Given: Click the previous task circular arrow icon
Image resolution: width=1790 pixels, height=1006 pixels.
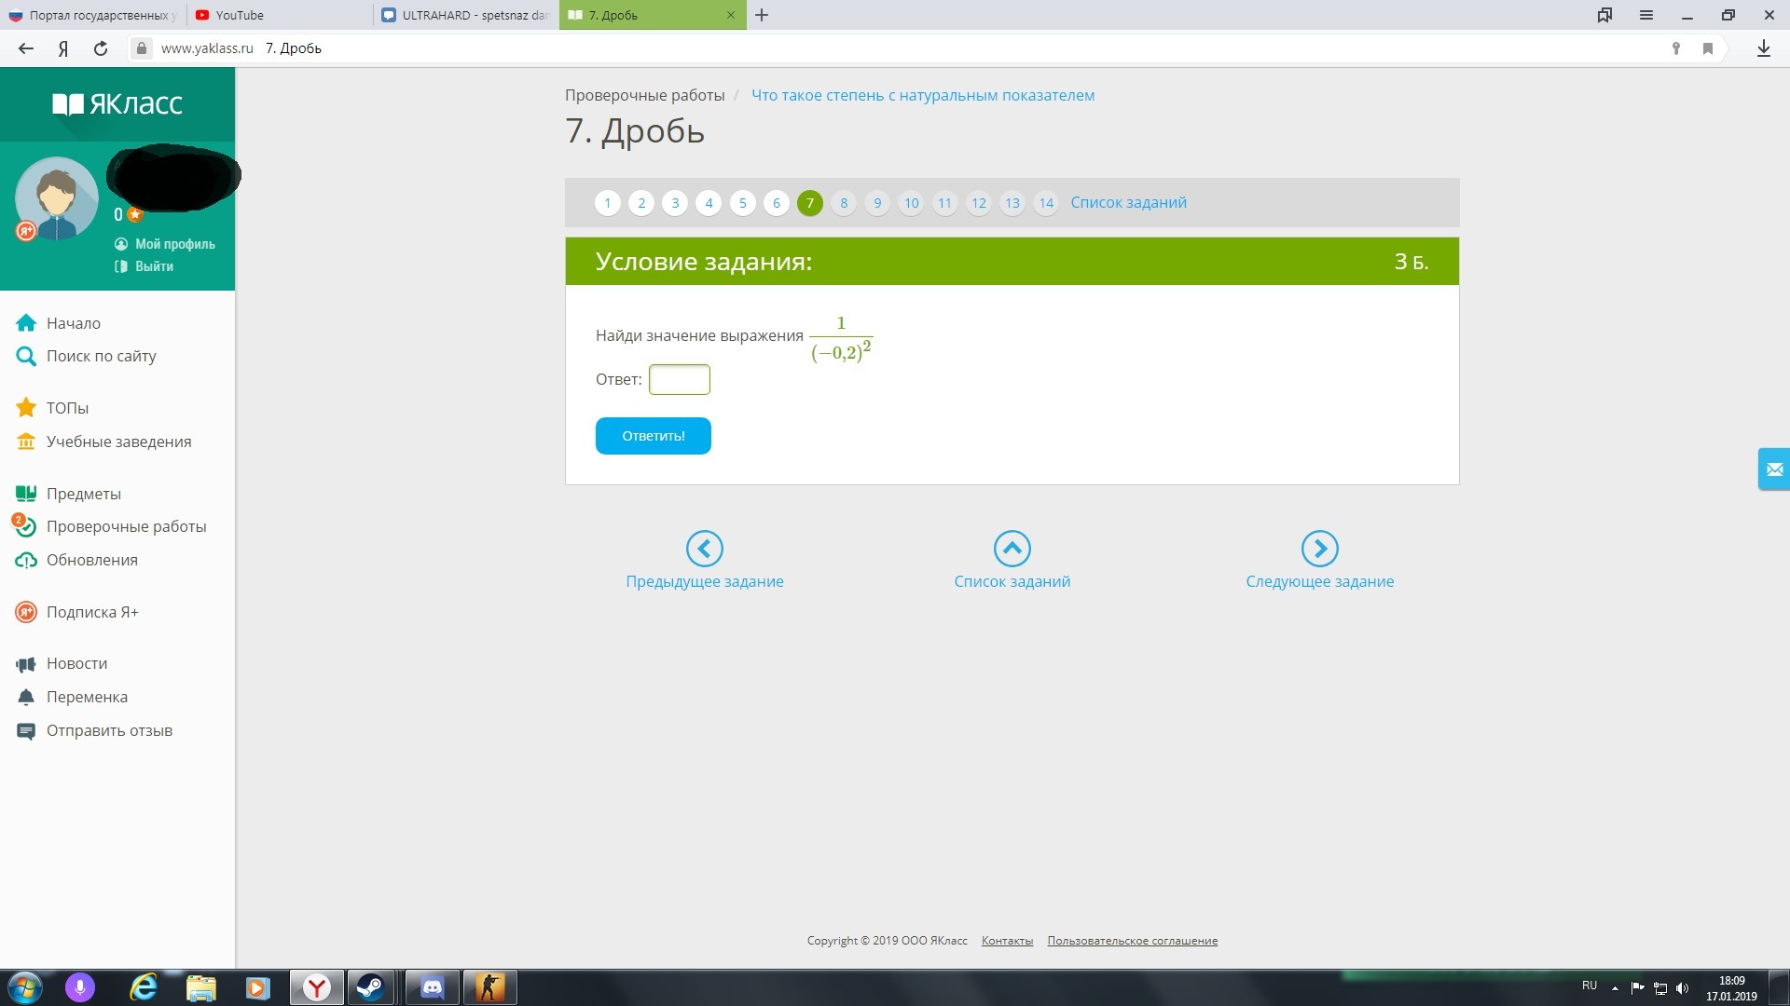Looking at the screenshot, I should point(704,549).
